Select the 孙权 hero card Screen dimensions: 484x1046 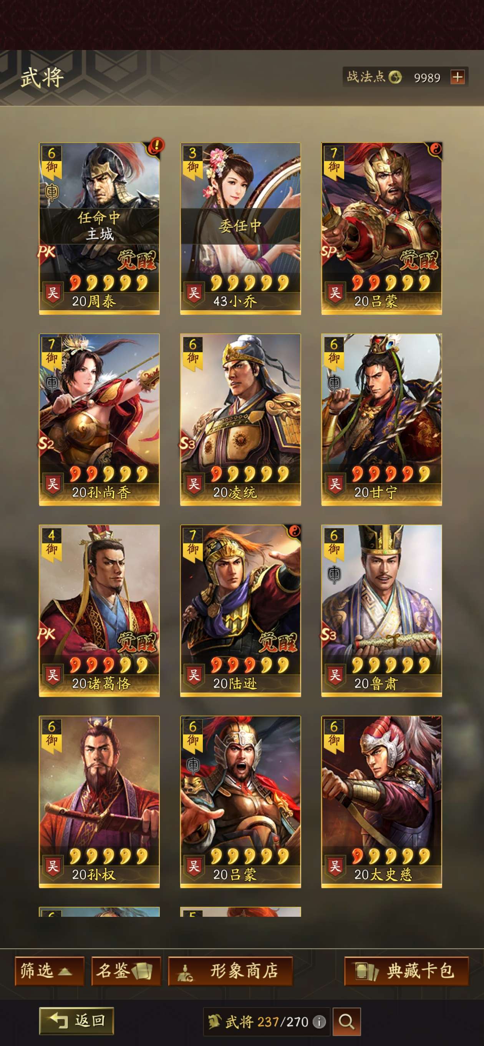[99, 801]
